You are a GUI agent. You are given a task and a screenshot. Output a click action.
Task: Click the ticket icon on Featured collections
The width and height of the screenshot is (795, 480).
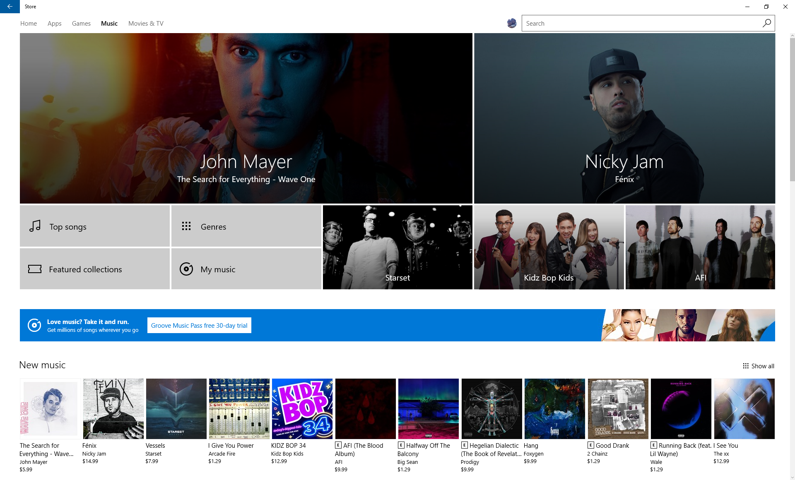[35, 269]
